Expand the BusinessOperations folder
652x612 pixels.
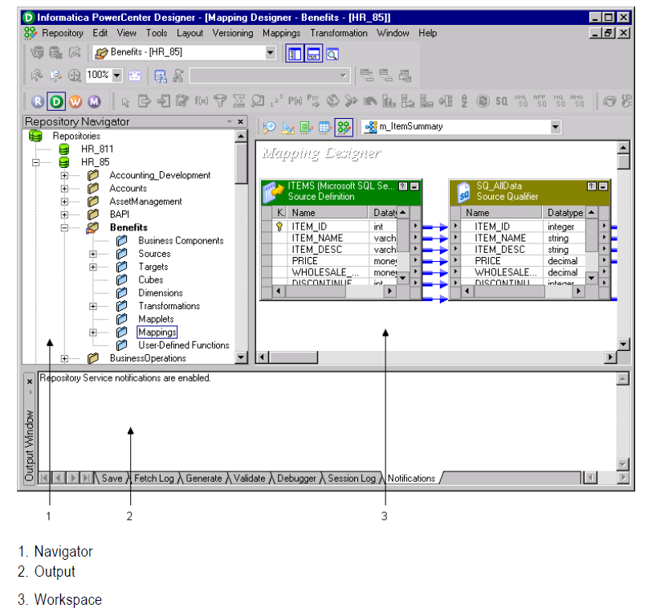64,358
